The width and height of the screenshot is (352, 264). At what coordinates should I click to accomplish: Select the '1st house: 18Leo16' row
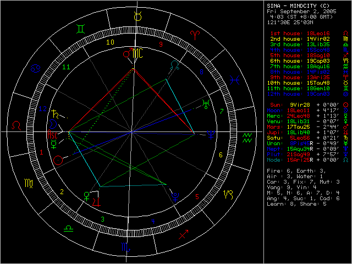[x=309, y=34]
